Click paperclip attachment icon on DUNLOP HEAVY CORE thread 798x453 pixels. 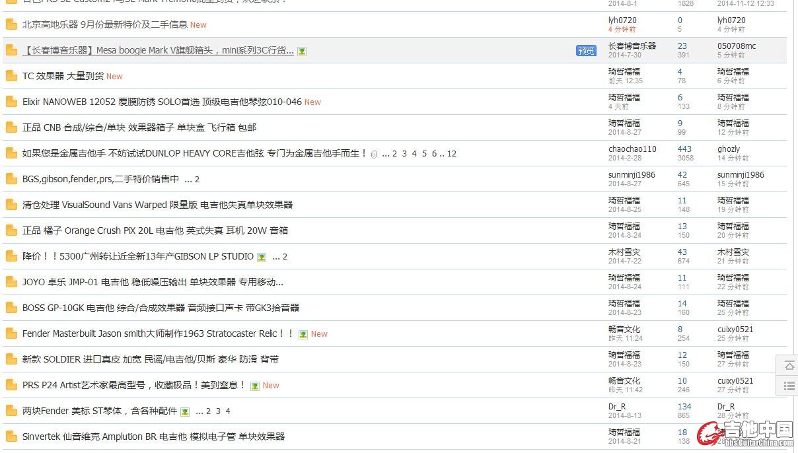[374, 155]
